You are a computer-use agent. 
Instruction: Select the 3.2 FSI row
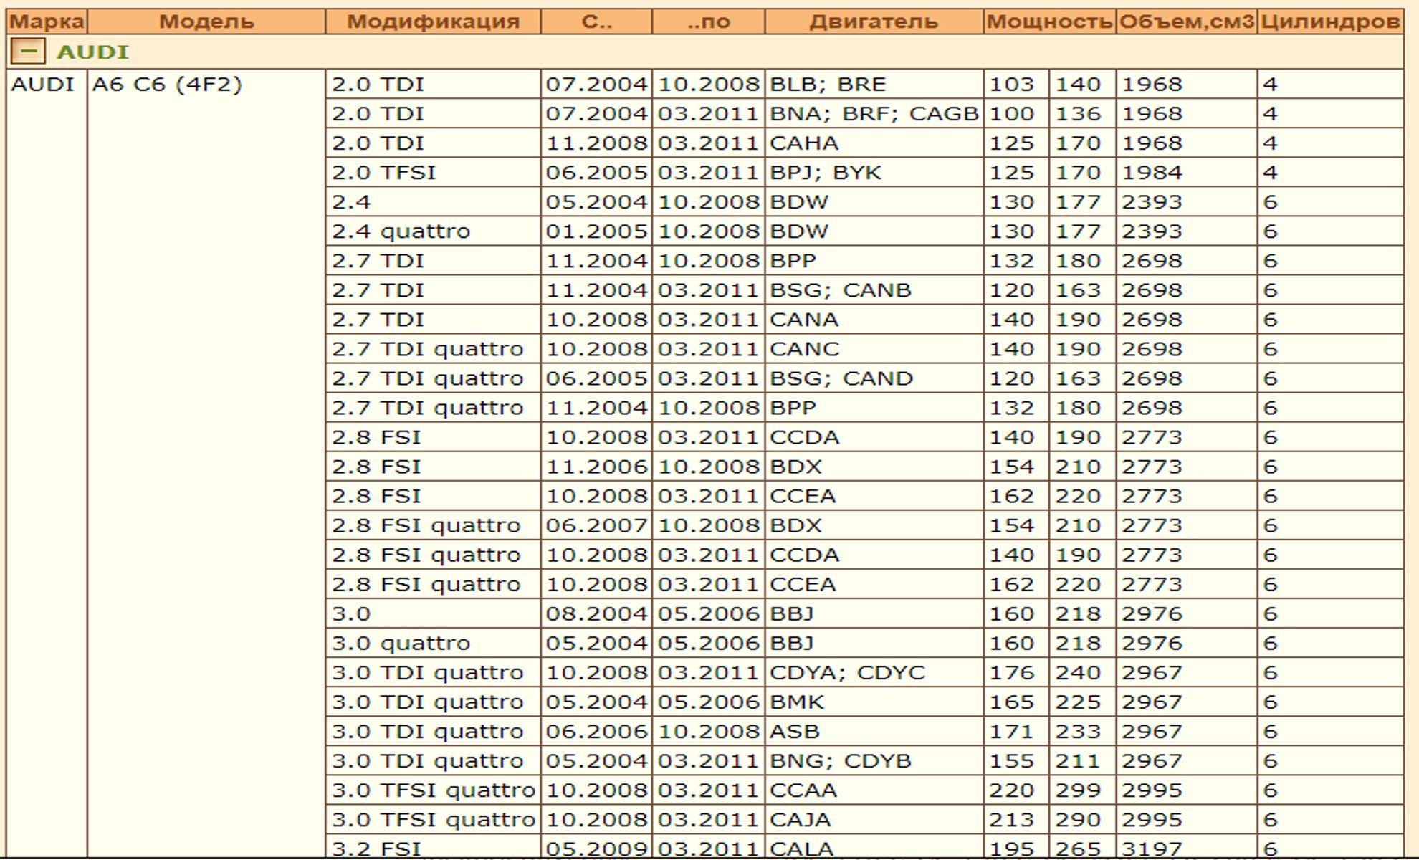(376, 849)
